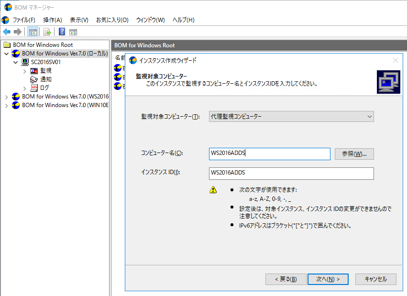
Task: Select the SC2016SV01 tree item label
Action: tap(46, 62)
